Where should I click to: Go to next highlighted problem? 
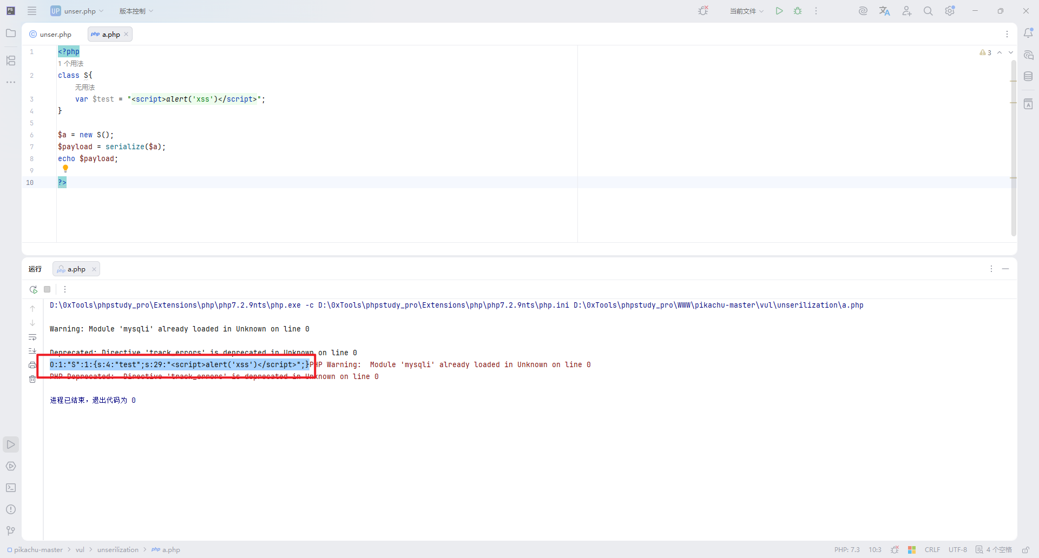(x=1011, y=52)
